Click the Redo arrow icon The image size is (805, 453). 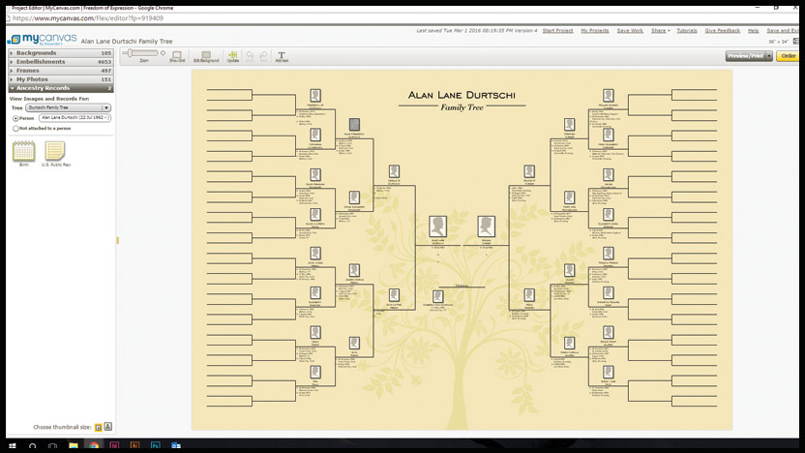coord(263,56)
